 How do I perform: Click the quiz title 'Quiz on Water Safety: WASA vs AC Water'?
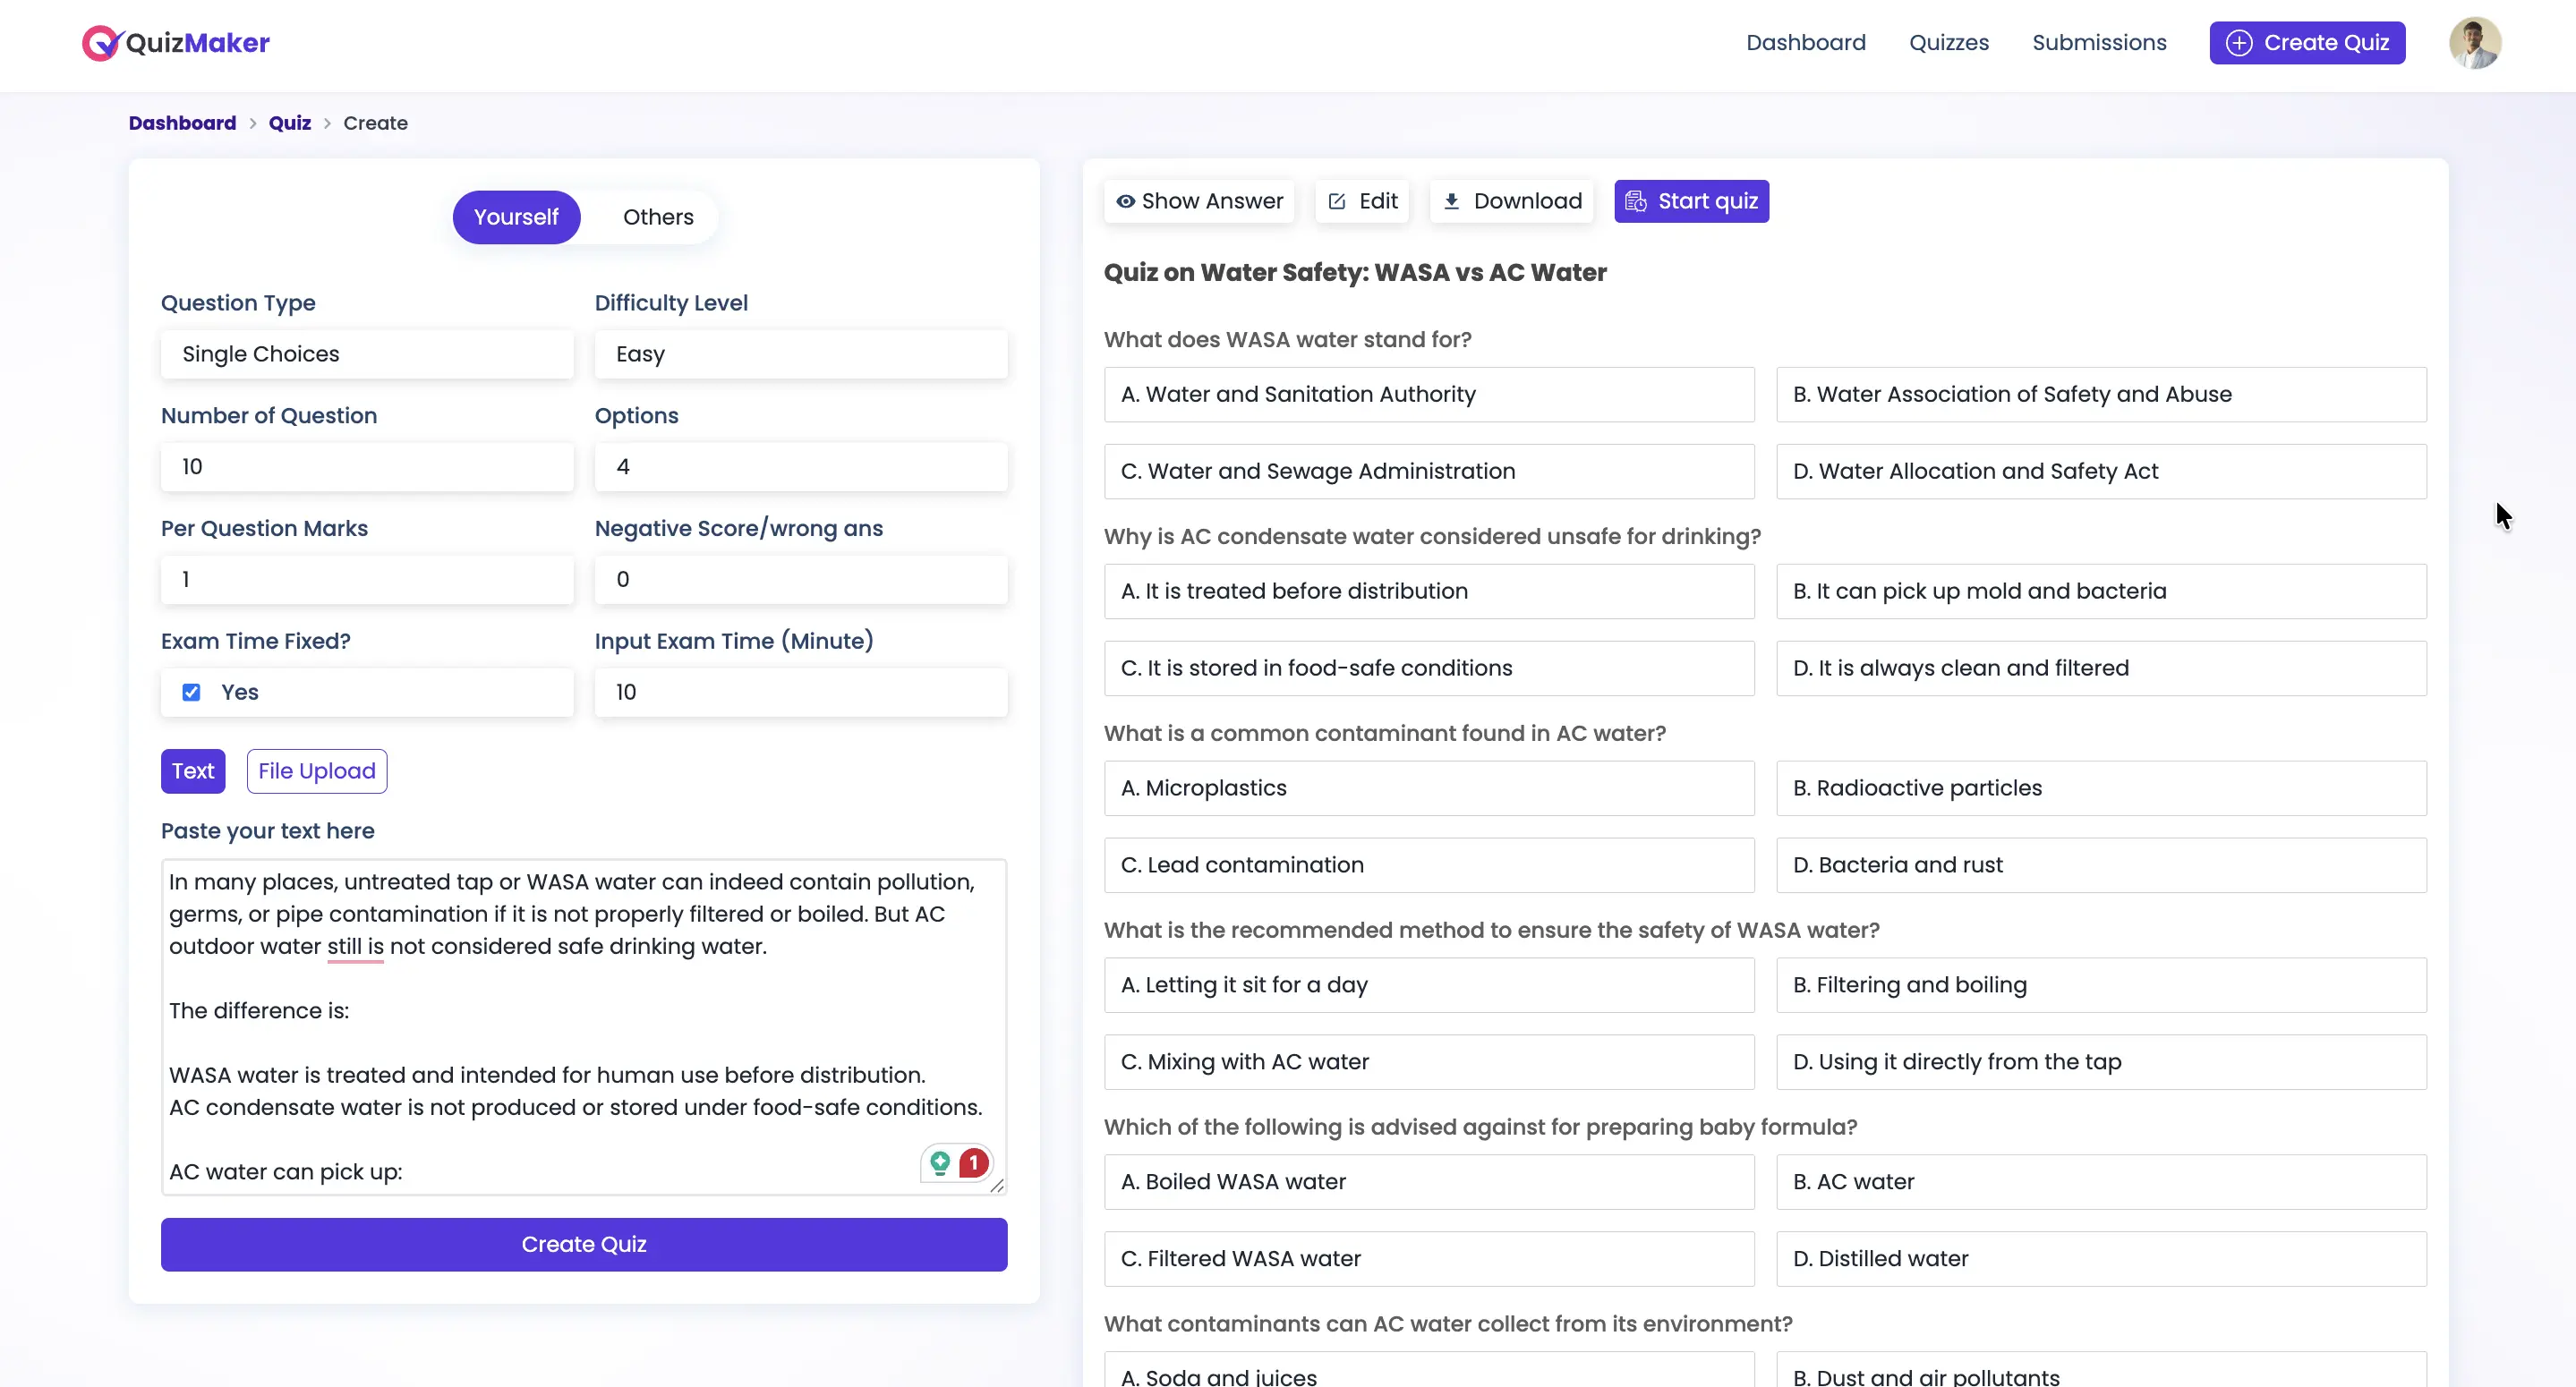point(1355,272)
